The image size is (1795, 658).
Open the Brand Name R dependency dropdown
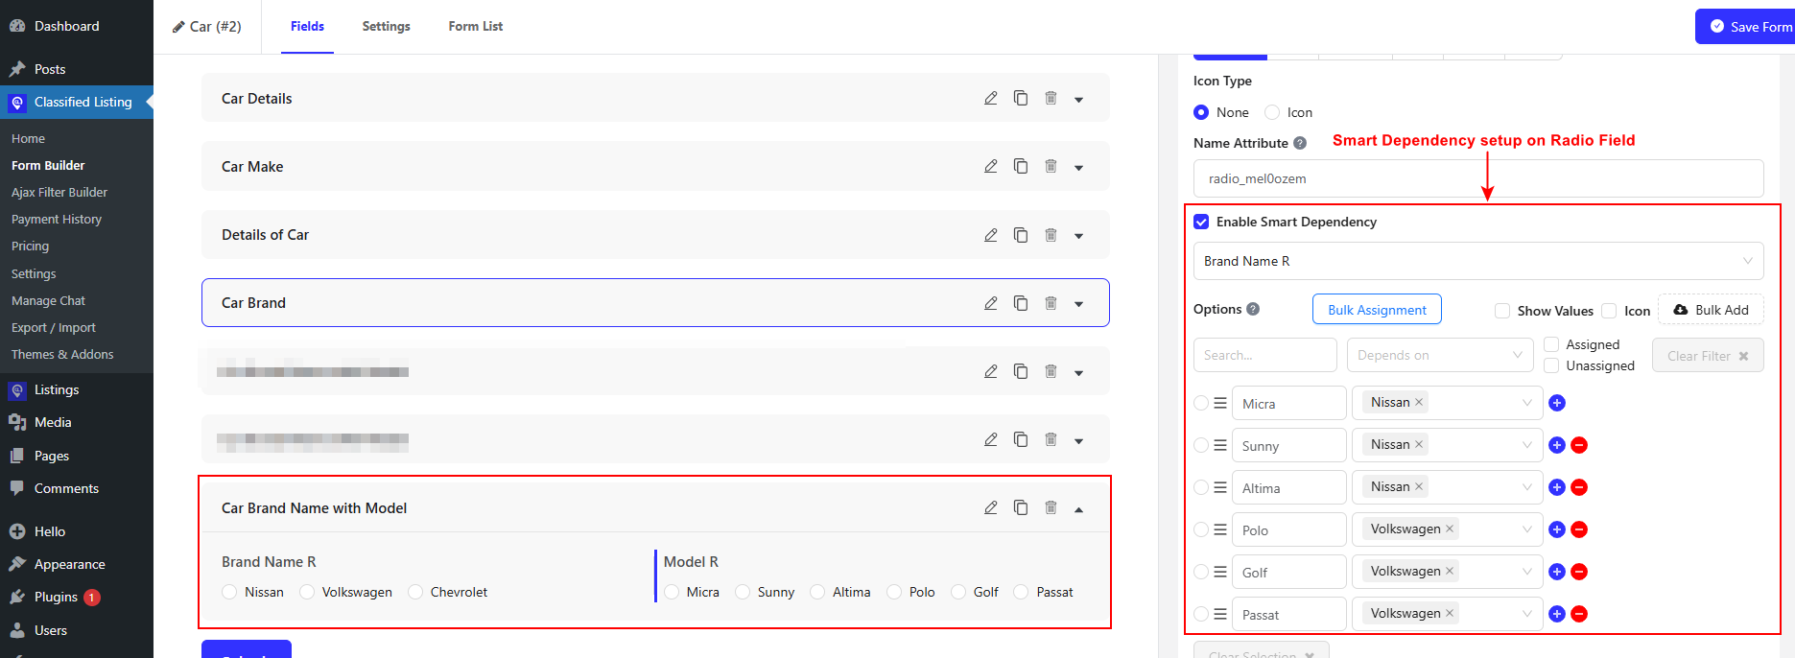click(x=1478, y=261)
